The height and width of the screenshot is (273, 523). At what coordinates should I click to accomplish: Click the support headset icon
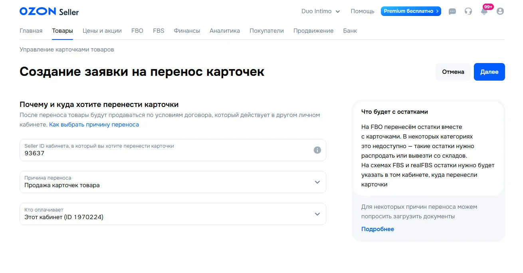coord(468,11)
